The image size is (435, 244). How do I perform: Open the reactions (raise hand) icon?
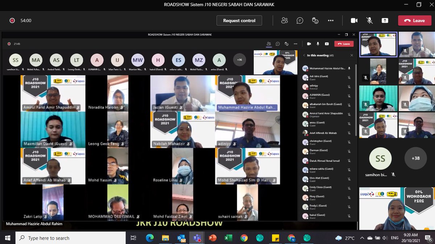click(315, 20)
